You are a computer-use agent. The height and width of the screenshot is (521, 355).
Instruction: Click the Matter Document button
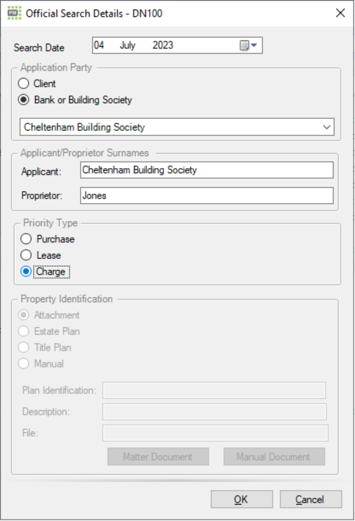158,456
